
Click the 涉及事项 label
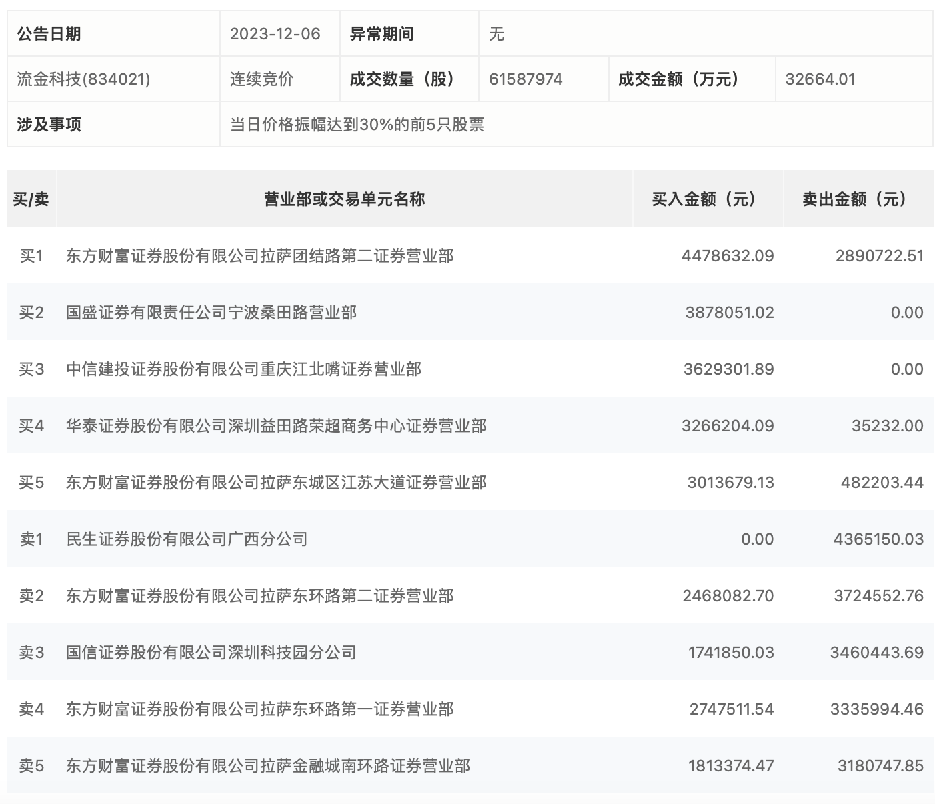coord(49,125)
